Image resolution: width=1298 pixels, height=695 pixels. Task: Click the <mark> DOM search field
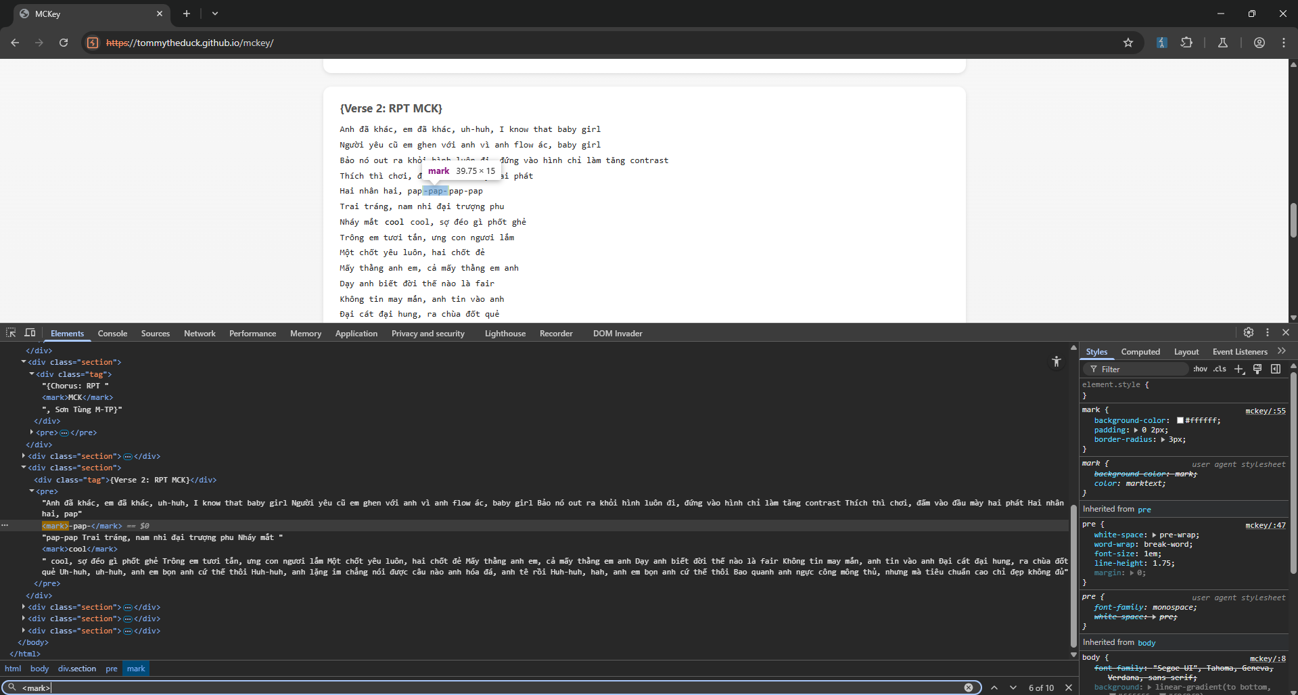(490, 688)
